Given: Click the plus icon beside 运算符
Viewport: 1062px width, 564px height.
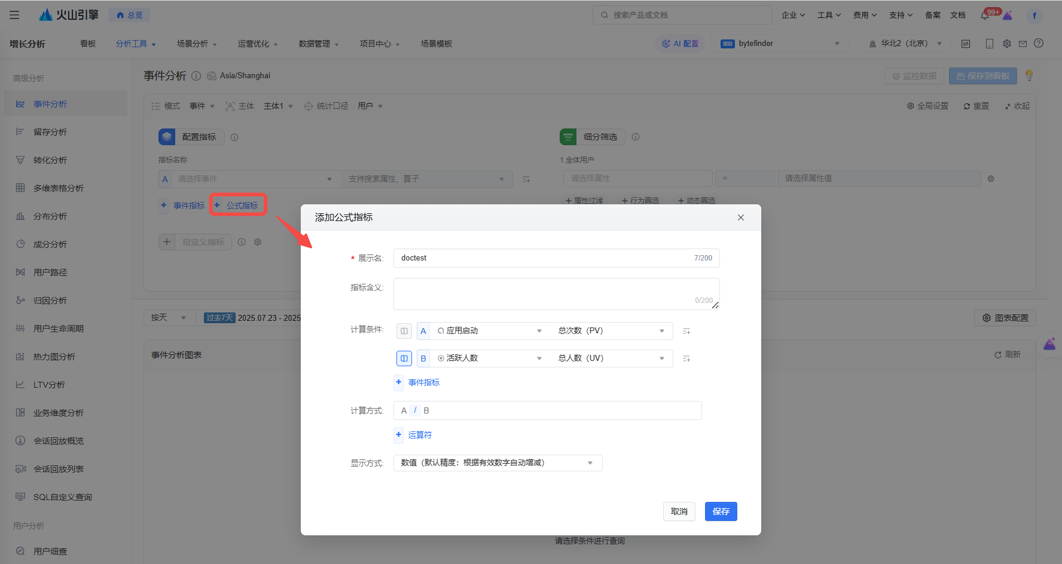Looking at the screenshot, I should (x=399, y=435).
